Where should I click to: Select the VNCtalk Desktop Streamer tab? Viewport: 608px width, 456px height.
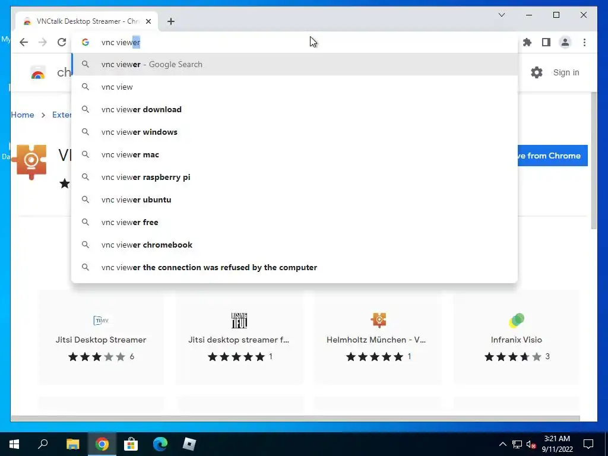tap(87, 21)
